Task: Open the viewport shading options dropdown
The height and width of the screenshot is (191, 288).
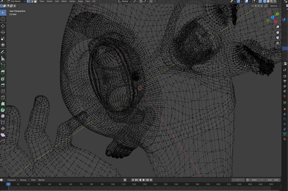Action: click(x=278, y=1)
